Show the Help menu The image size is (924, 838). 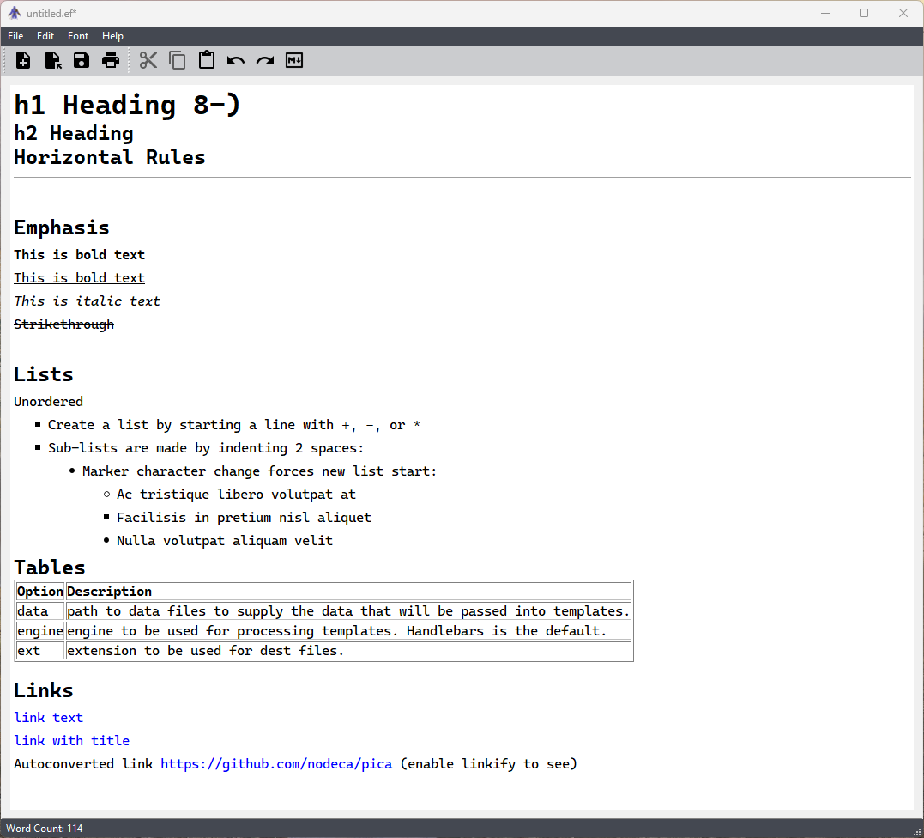coord(112,36)
